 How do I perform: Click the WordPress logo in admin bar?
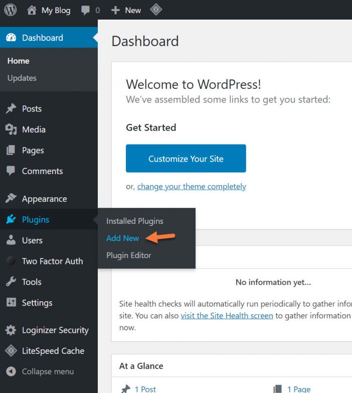[x=11, y=10]
